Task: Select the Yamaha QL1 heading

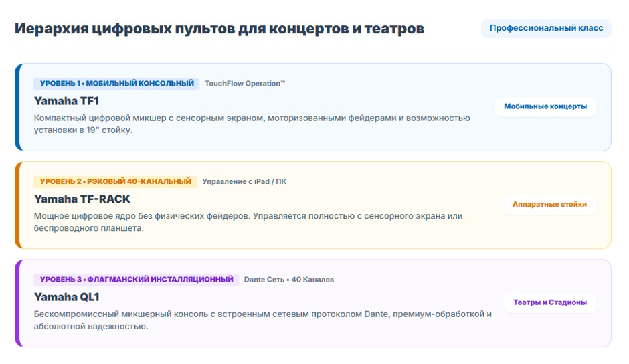Action: [67, 297]
